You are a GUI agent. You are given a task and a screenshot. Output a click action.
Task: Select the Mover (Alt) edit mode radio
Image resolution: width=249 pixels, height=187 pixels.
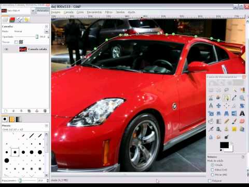[213, 175]
